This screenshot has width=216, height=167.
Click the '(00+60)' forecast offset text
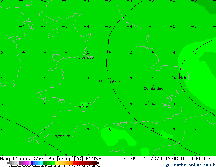202,159
